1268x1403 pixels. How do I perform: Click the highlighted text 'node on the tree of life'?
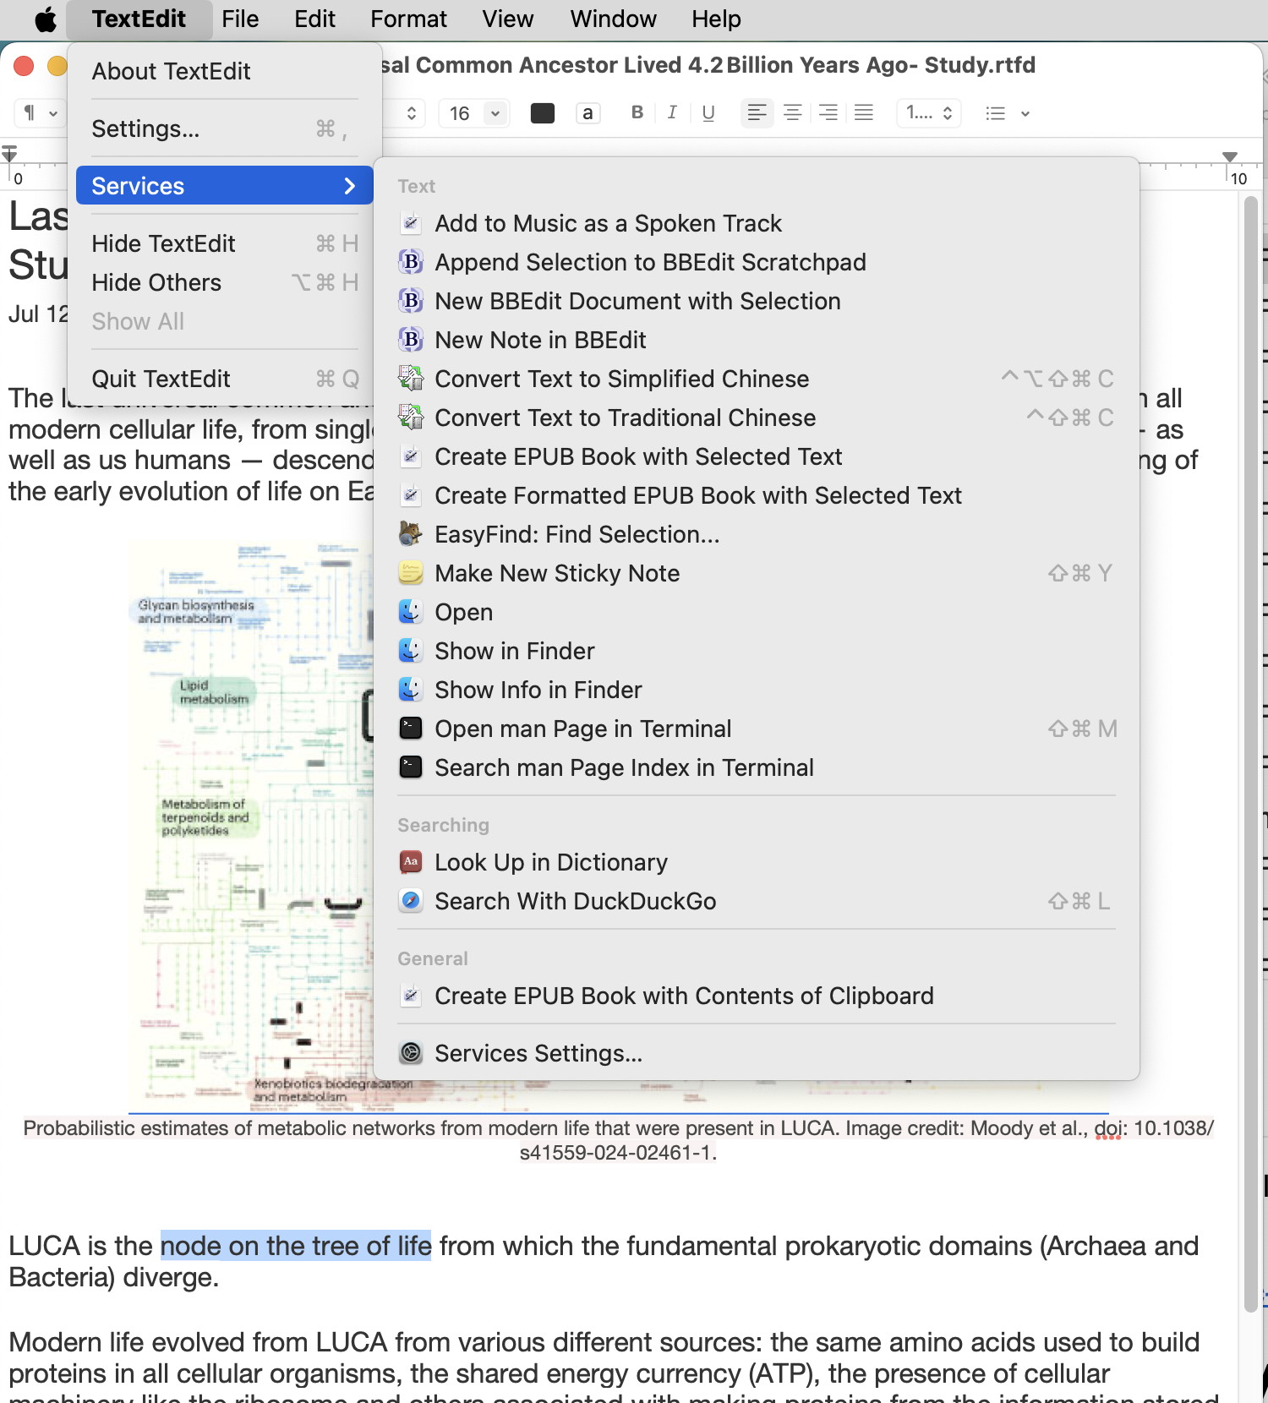tap(296, 1246)
